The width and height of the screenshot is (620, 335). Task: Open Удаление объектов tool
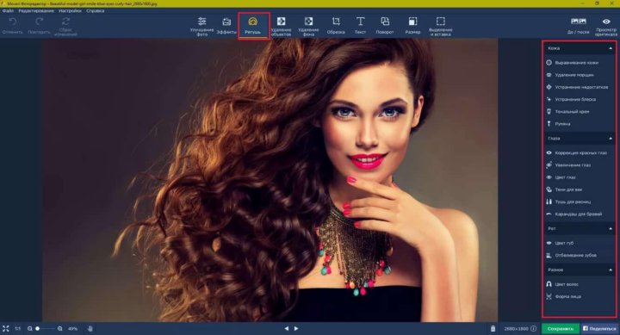[281, 26]
